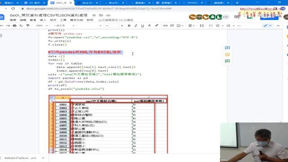This screenshot has height=162, width=288.
Task: Click the add comment icon beside the page
Action: pos(227,48)
